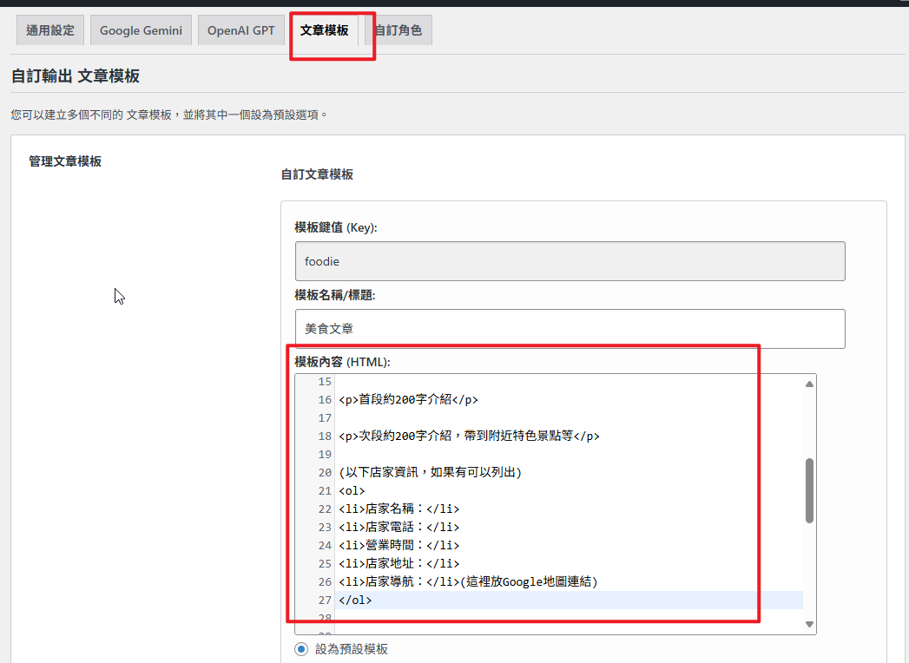Image resolution: width=909 pixels, height=663 pixels.
Task: Click the 店家名稱 list item line
Action: click(x=399, y=509)
